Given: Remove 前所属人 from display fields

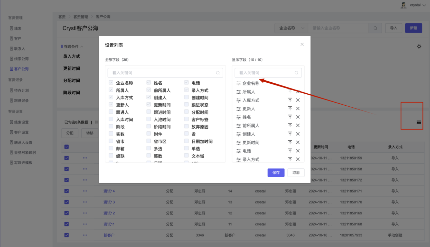Looking at the screenshot, I should coord(298,125).
